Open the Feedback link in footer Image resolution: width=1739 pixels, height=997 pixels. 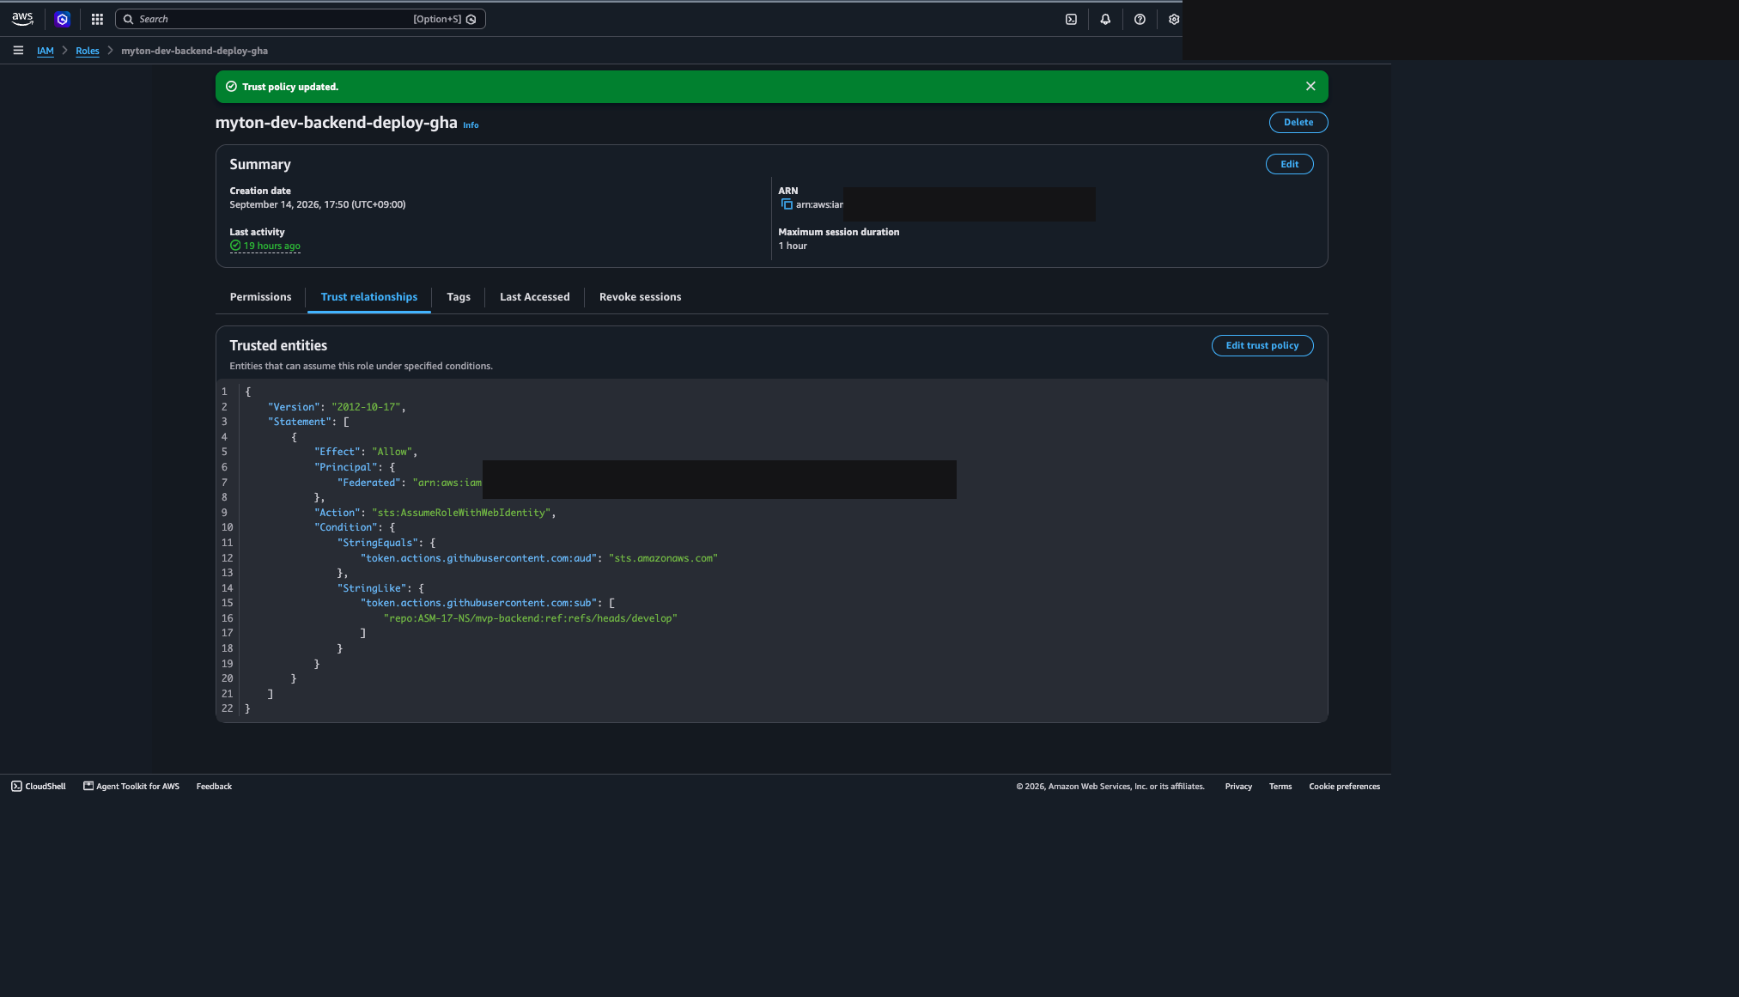[x=214, y=787]
